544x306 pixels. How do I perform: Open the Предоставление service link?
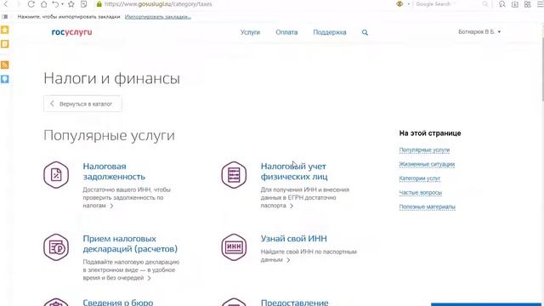(x=295, y=302)
